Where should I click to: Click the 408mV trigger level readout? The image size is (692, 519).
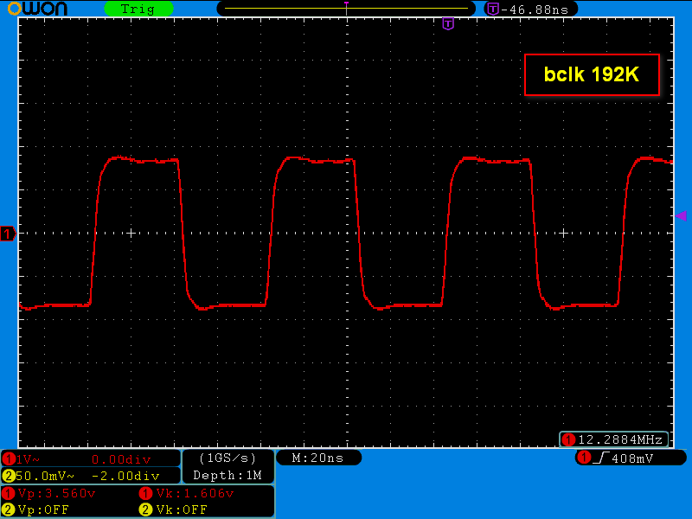[632, 458]
